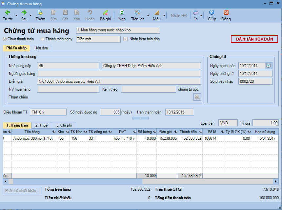Click the Diễn giải description field
Screen dimensions: 282x210
coord(119,81)
